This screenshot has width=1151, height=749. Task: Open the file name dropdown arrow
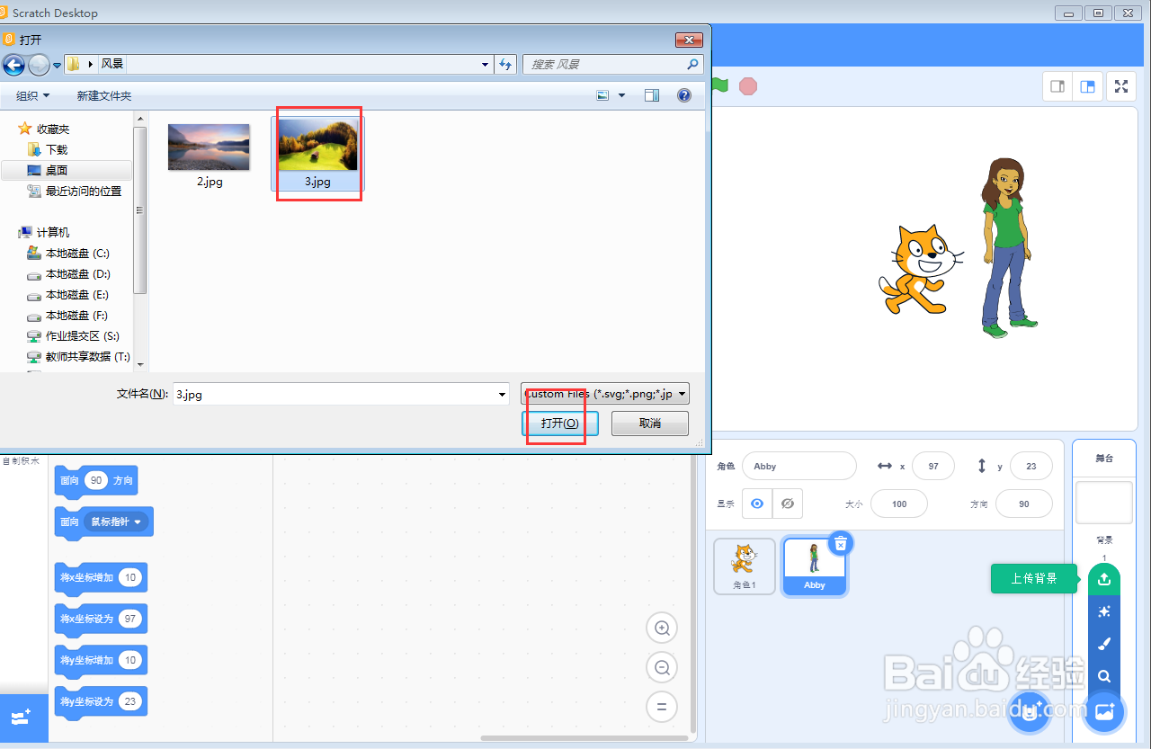[503, 394]
